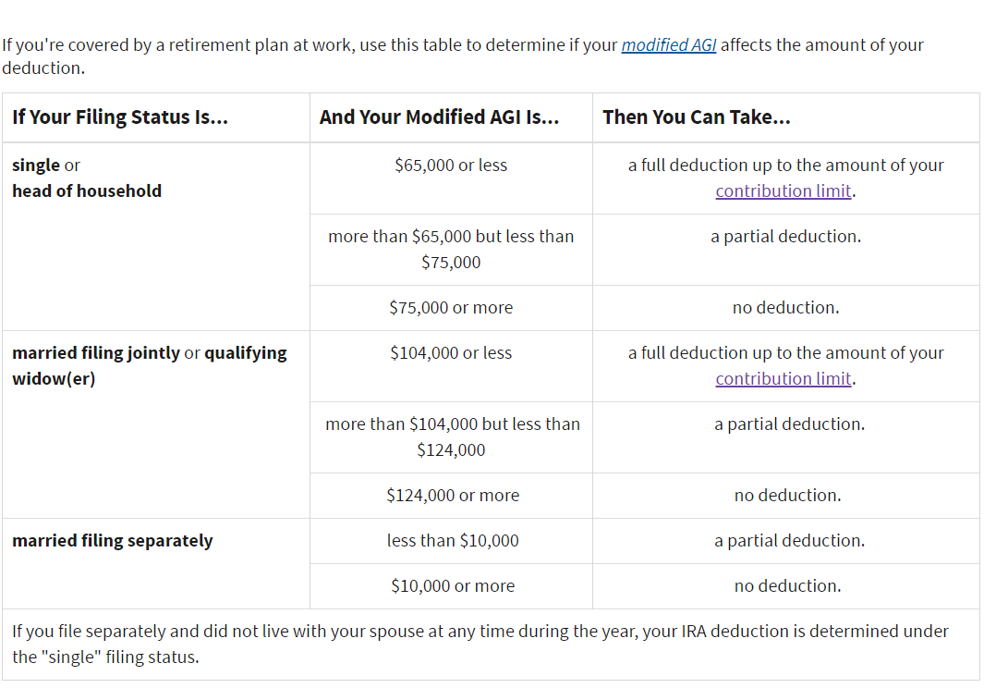
Task: Click 'single or head of household' cell
Action: pos(155,236)
